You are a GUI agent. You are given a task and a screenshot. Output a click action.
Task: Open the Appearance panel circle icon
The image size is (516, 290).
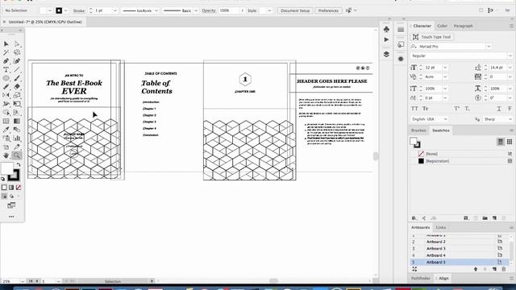pyautogui.click(x=401, y=59)
